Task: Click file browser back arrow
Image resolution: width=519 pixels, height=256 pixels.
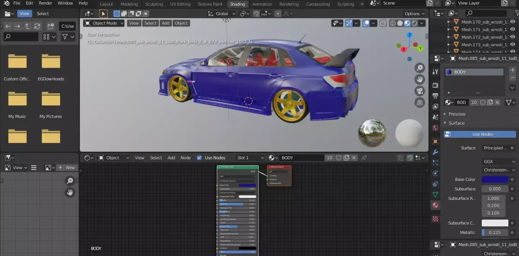Action: 8,26
